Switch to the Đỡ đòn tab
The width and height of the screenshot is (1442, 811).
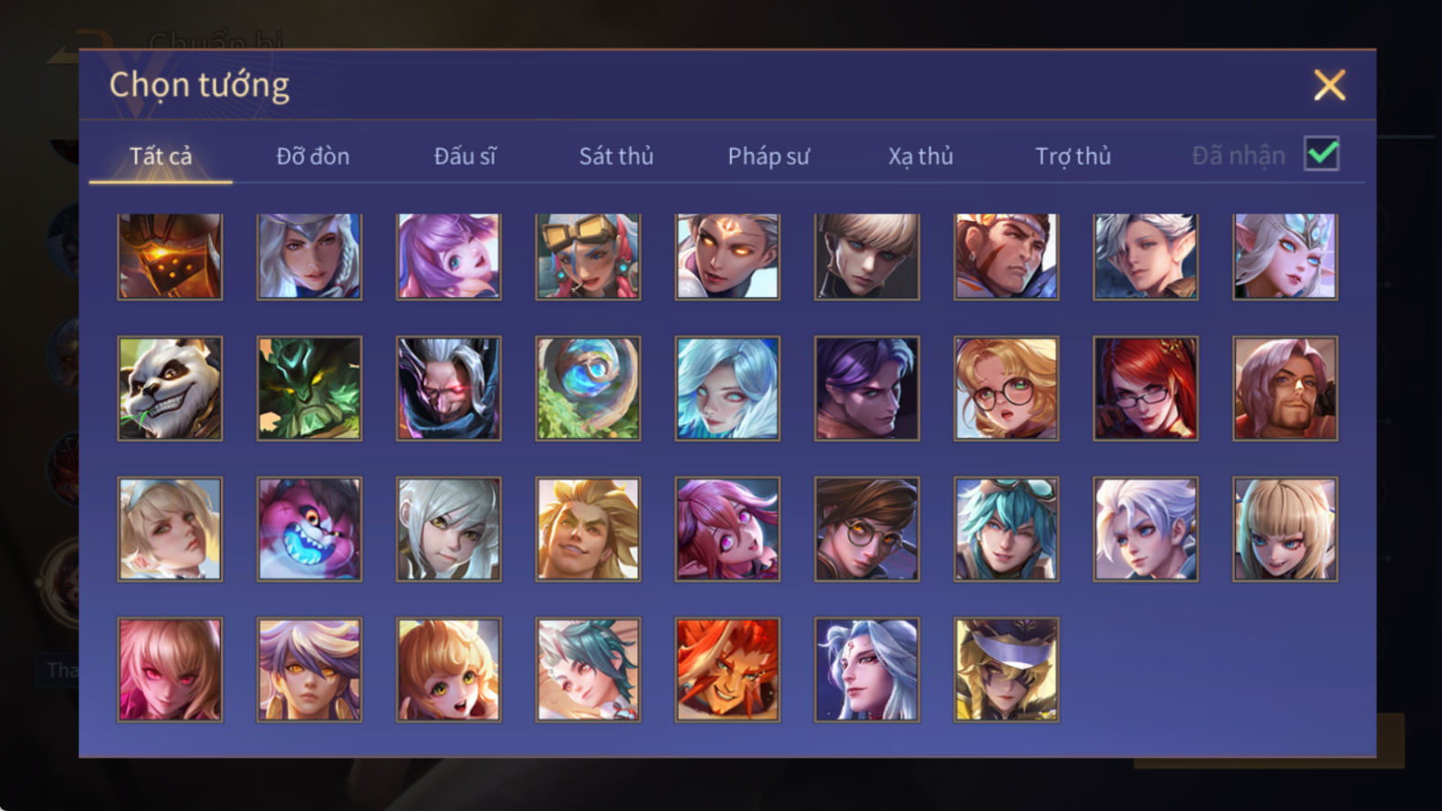(x=313, y=156)
